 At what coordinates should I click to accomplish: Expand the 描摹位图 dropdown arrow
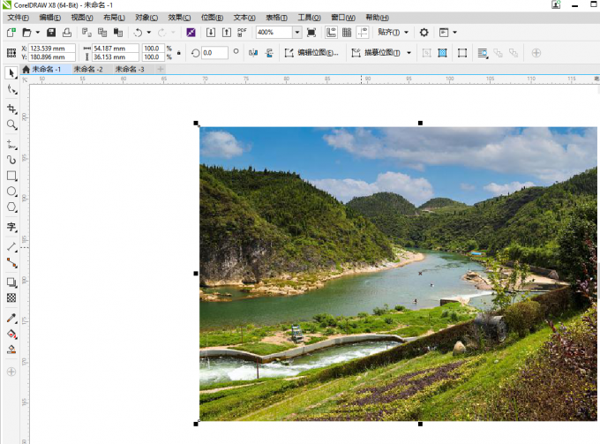click(x=409, y=53)
